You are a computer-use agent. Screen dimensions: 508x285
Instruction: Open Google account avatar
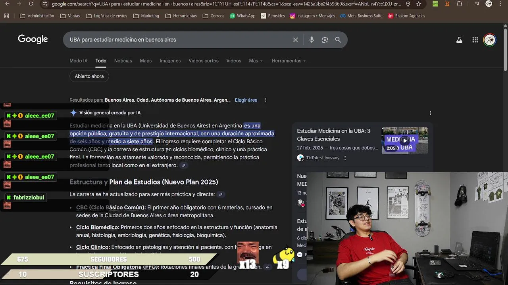(490, 40)
